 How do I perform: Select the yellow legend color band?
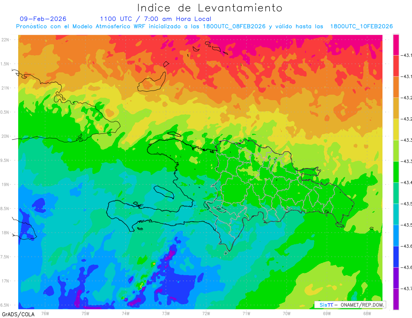coord(396,129)
